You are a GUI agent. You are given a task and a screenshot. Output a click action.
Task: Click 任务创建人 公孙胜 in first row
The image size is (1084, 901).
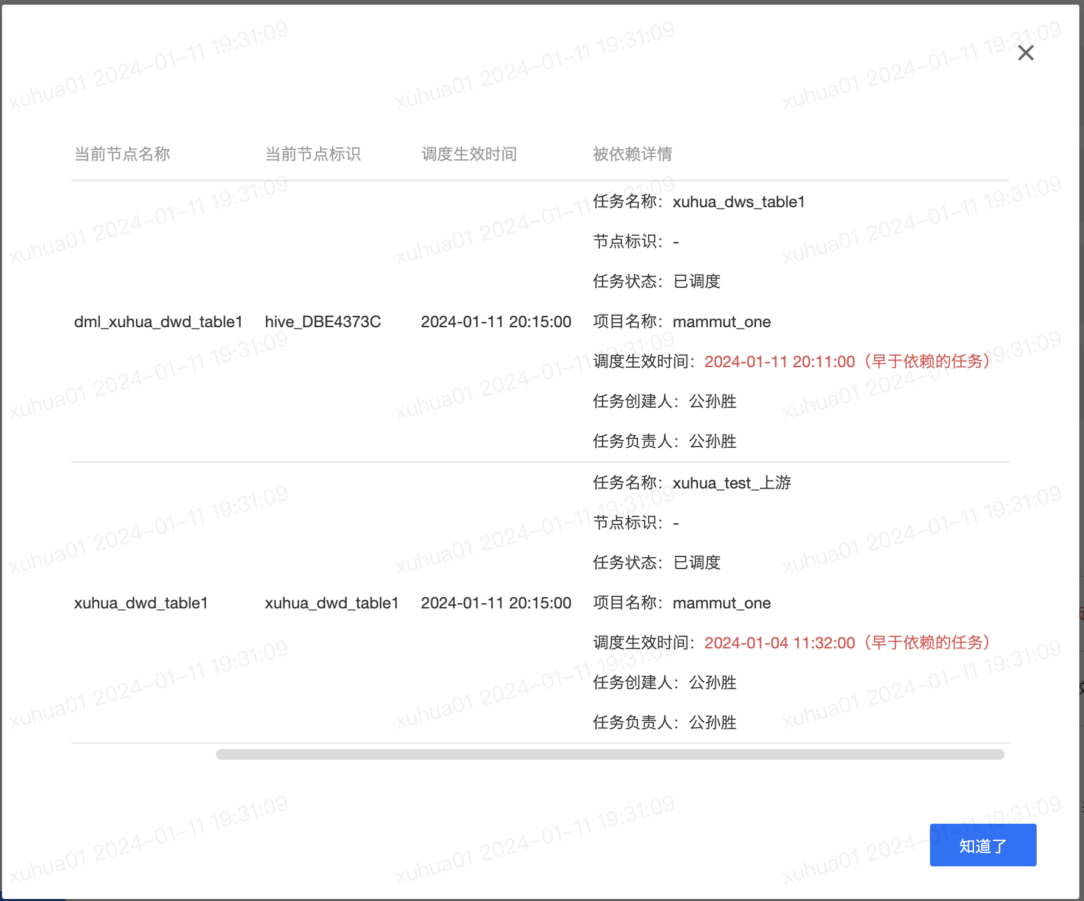[x=665, y=401]
